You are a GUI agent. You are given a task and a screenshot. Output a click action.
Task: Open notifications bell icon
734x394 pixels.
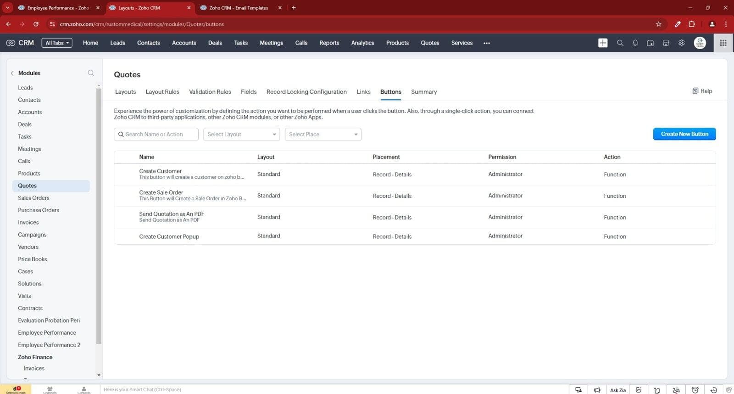tap(635, 43)
